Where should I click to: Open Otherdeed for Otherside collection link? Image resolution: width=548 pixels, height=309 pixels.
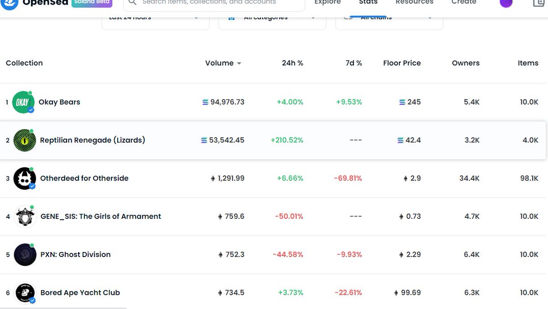coord(84,178)
